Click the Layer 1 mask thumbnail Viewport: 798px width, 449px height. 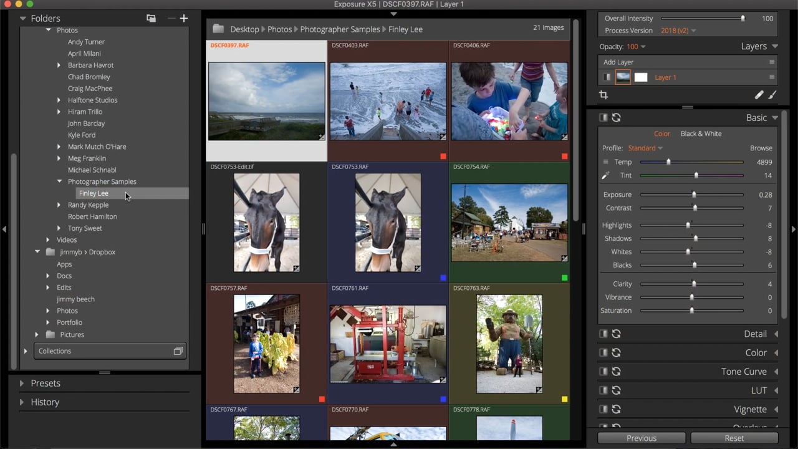coord(641,77)
